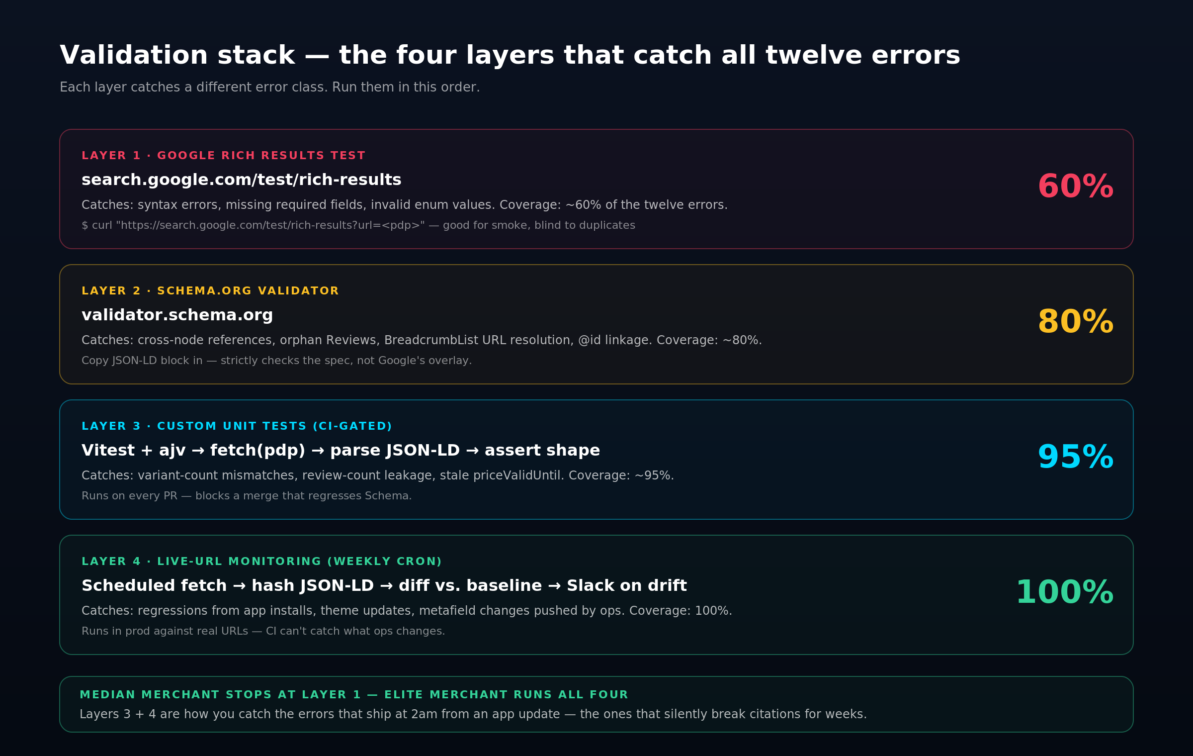Image resolution: width=1193 pixels, height=756 pixels.
Task: Click the yellow 80% coverage figure
Action: [1076, 322]
